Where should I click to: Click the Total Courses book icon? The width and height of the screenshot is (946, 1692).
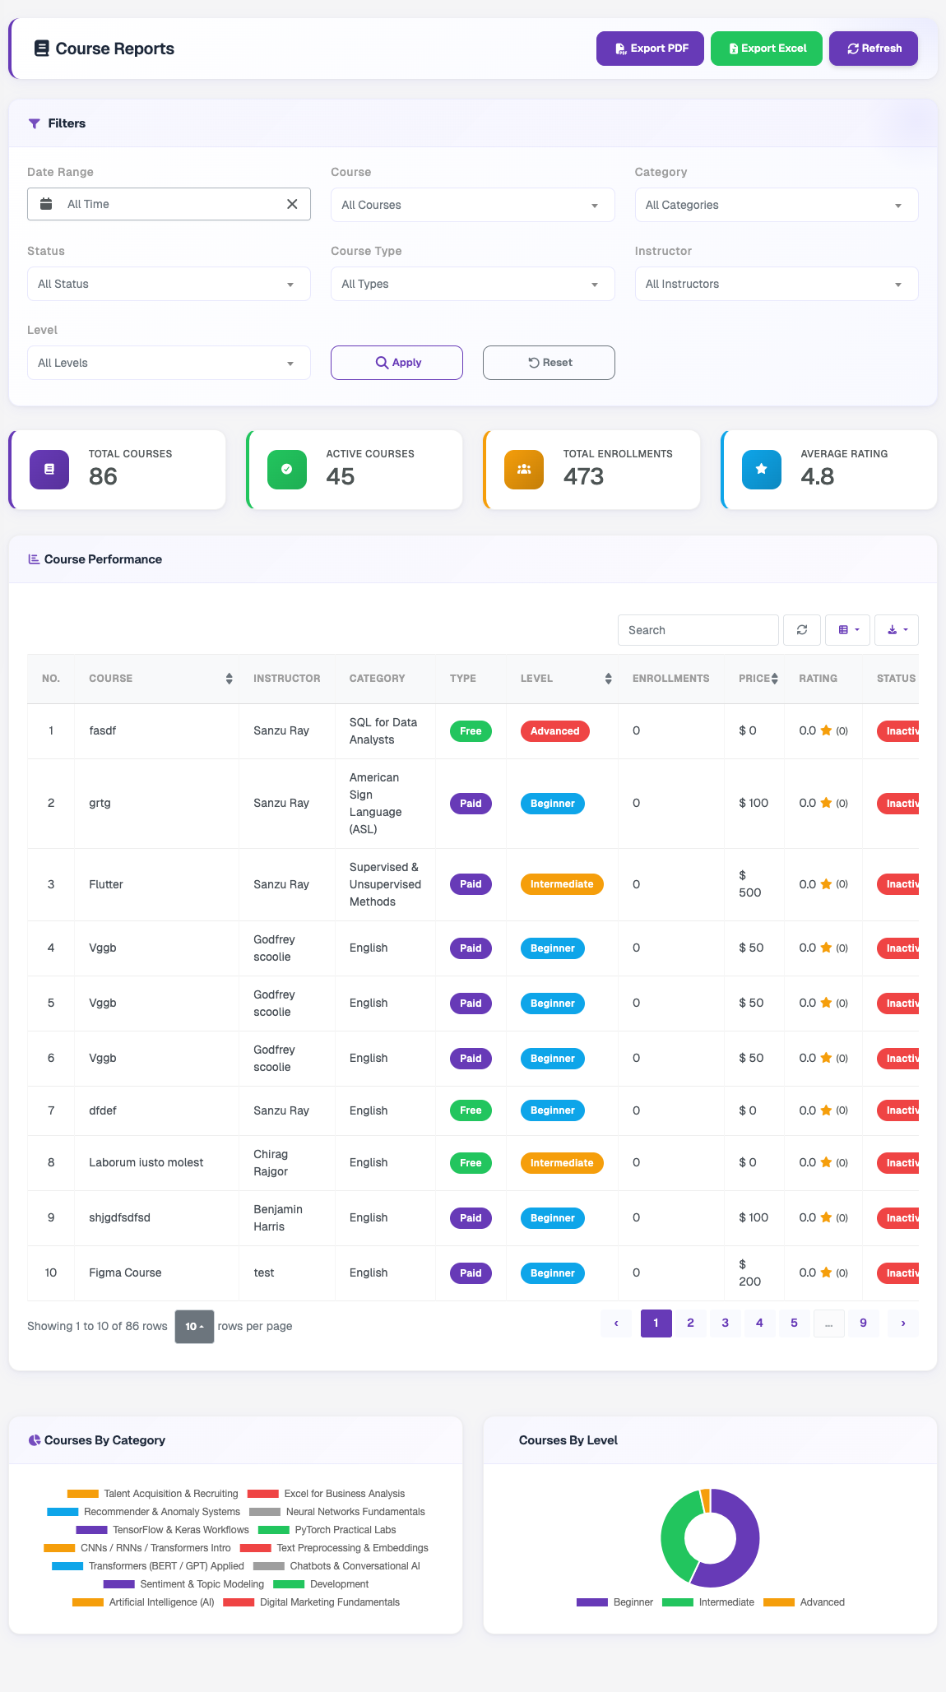(49, 470)
